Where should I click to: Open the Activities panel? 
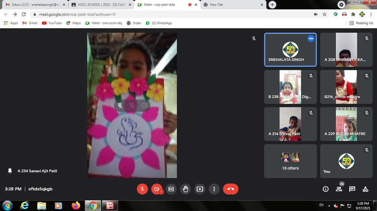point(365,189)
